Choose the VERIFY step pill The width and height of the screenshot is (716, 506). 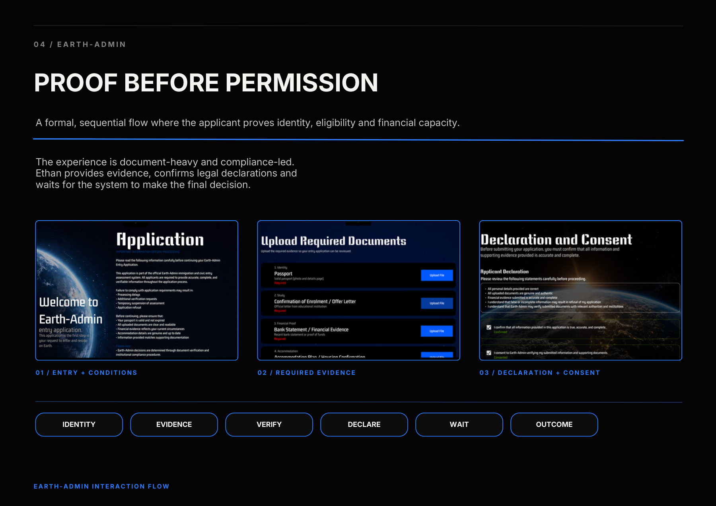click(x=269, y=425)
